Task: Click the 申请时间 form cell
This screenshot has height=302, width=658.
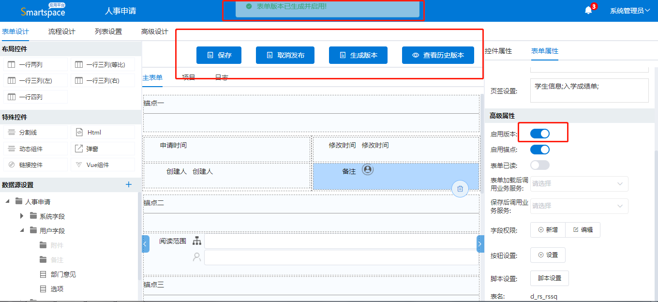Action: tap(227, 149)
